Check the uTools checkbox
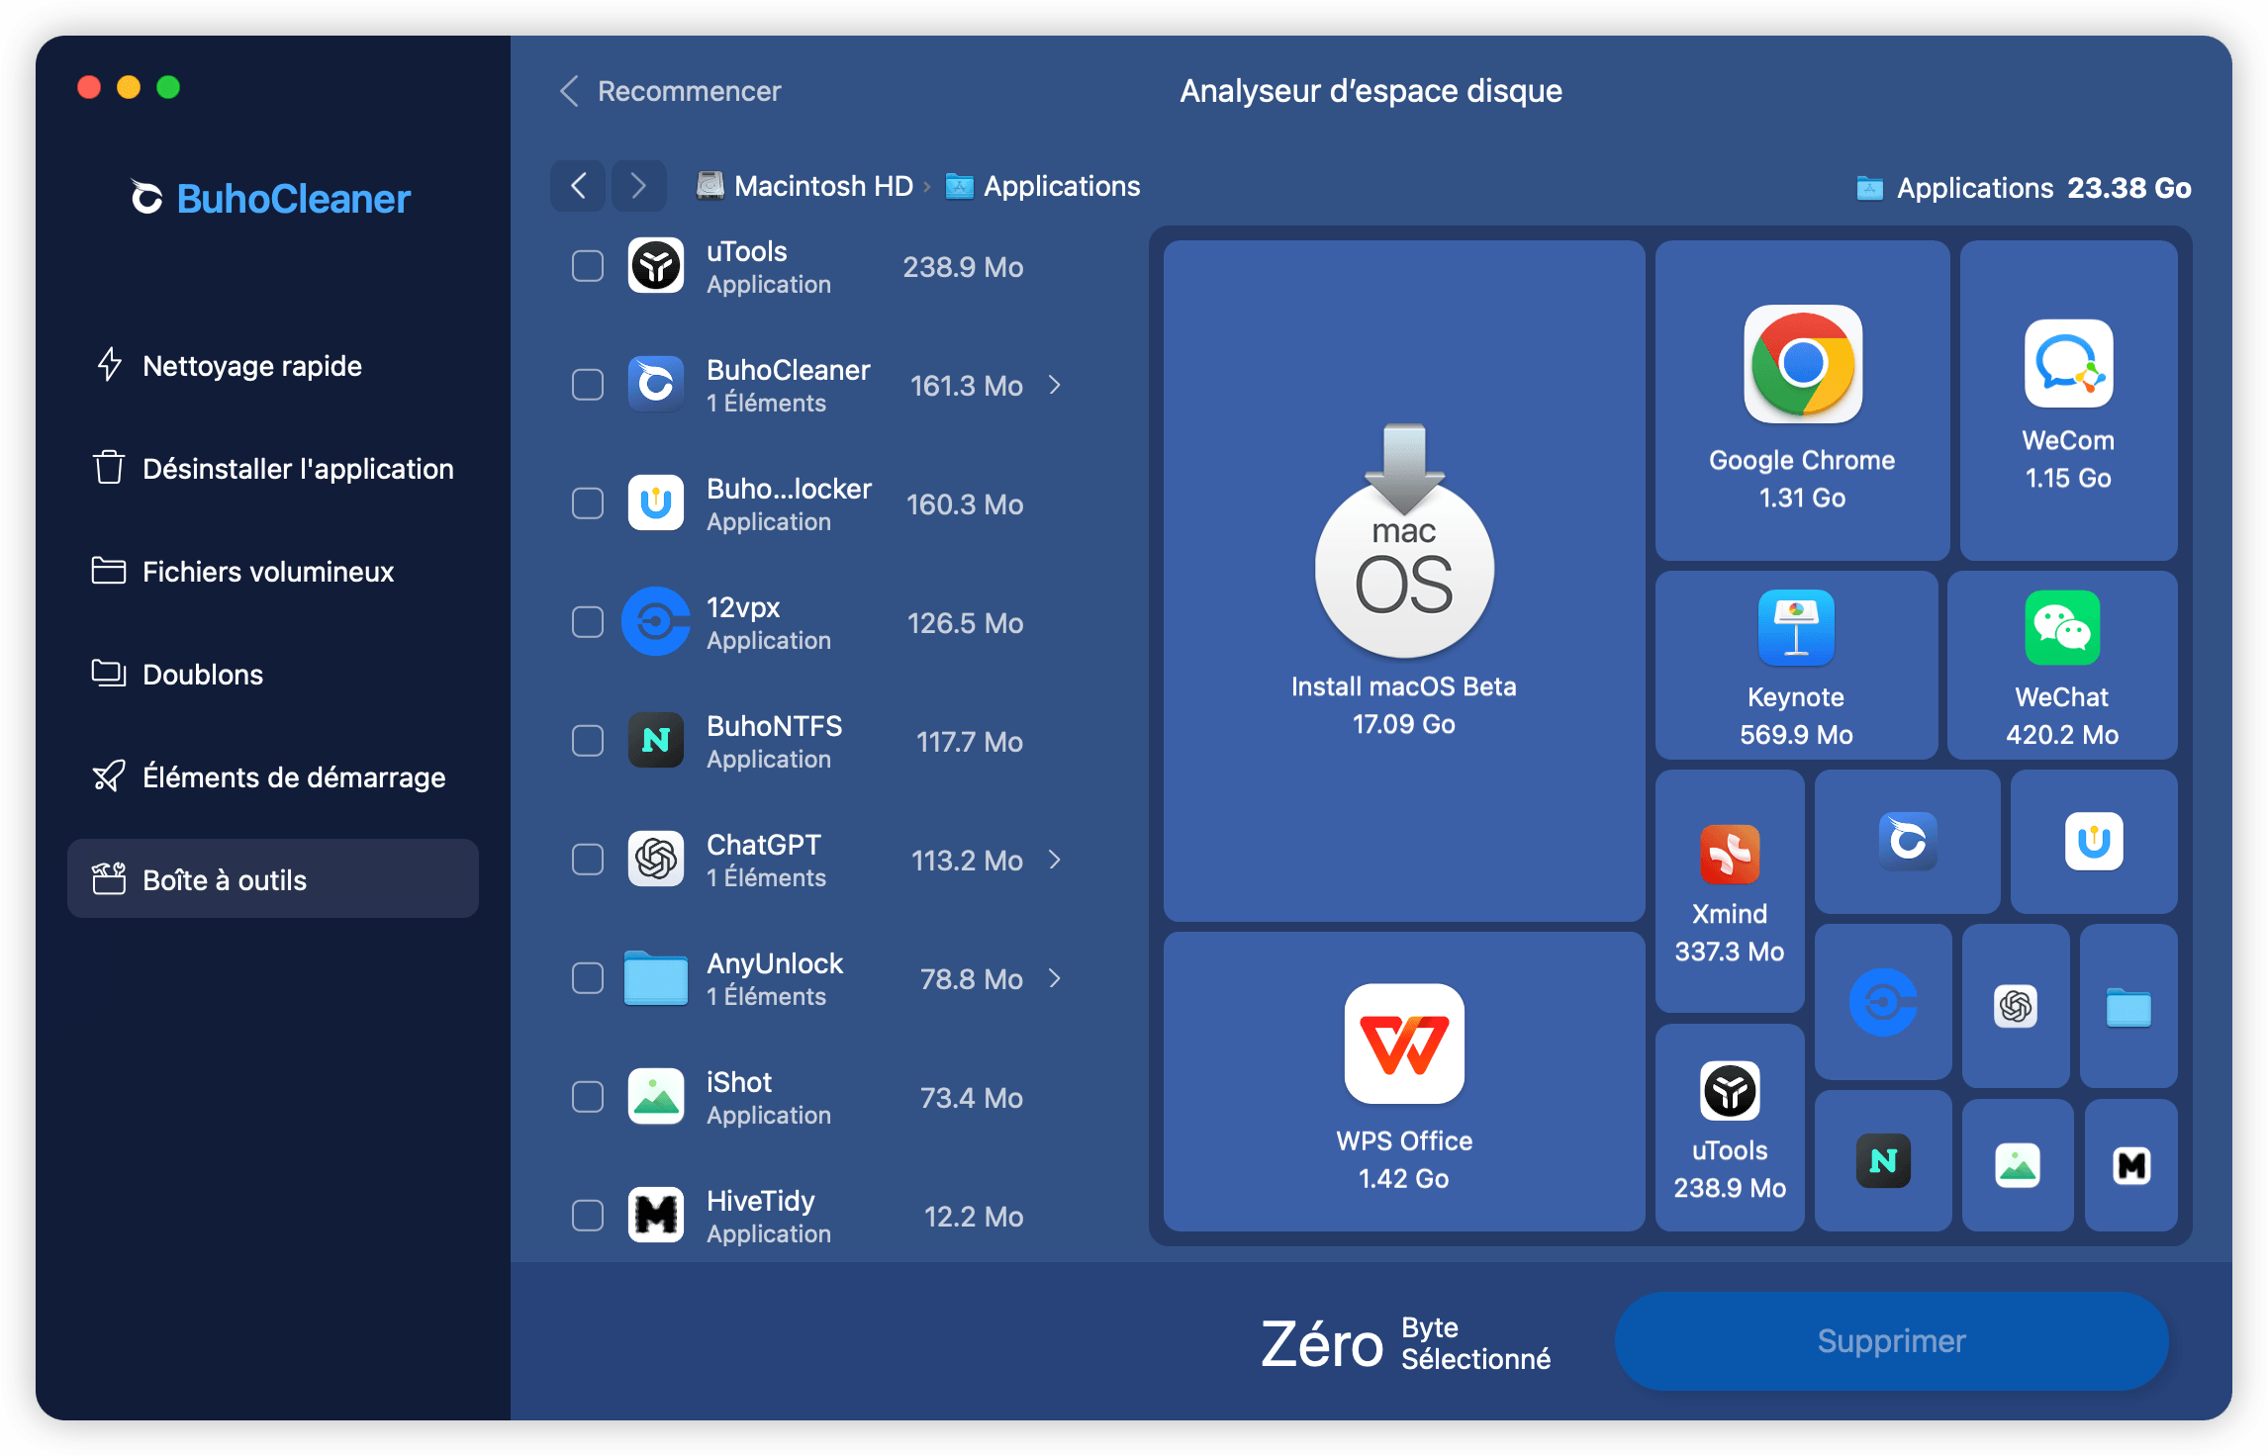 (588, 266)
